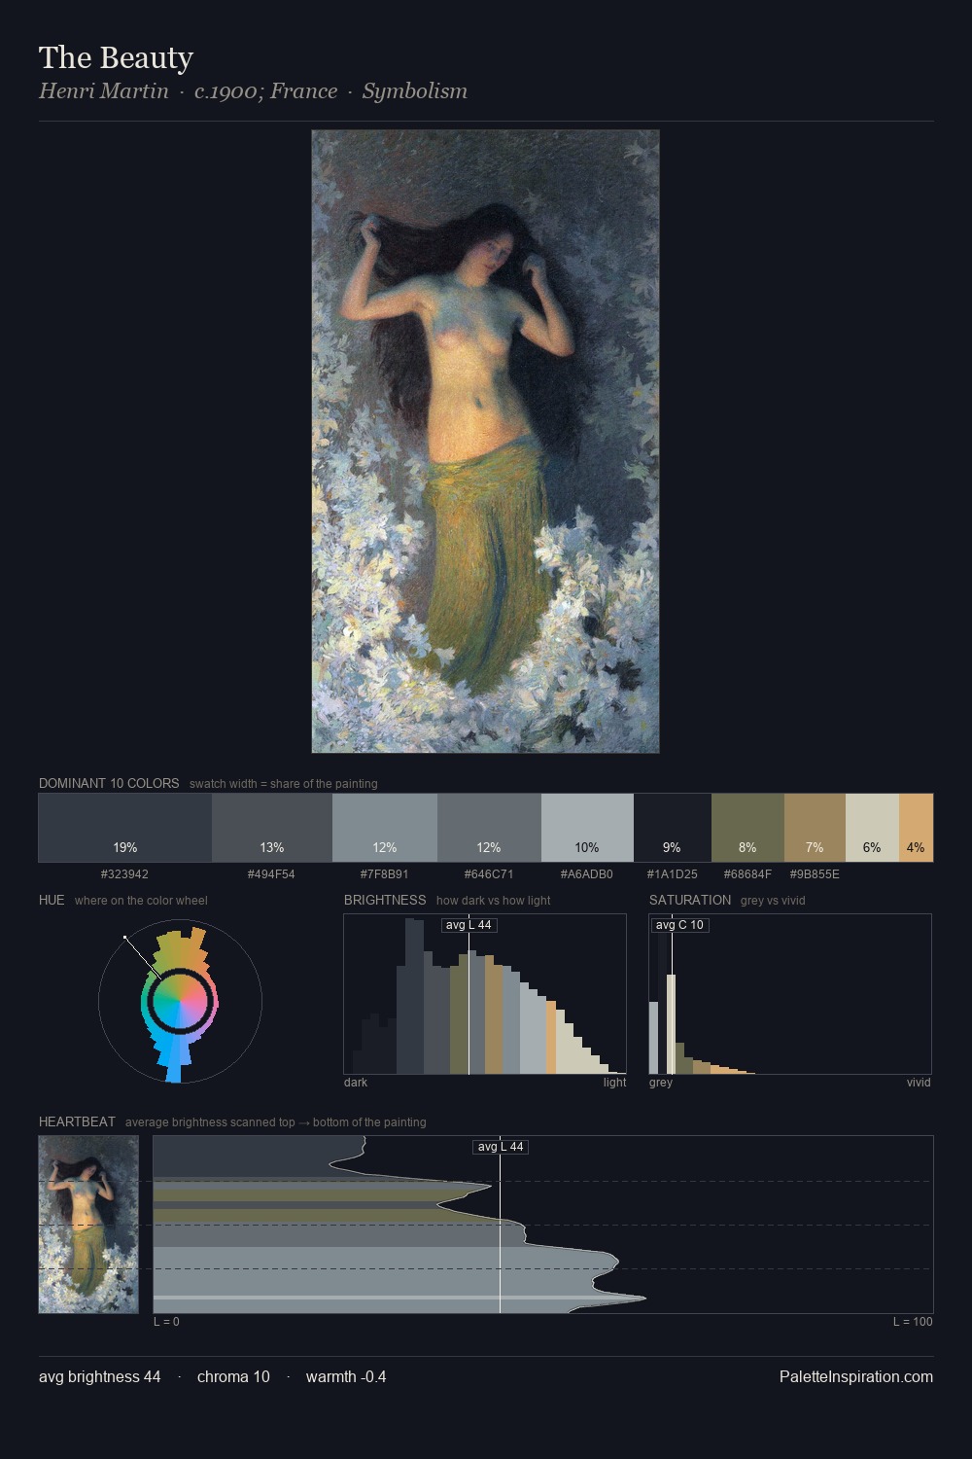Screen dimensions: 972x1459
Task: Click "avg L 44" label in heartbeat chart
Action: tap(501, 1147)
